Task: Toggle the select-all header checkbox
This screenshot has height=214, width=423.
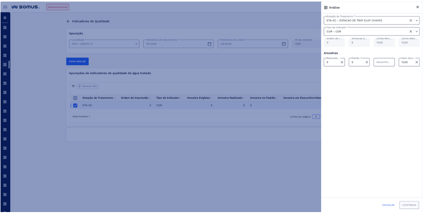Action: click(x=75, y=98)
